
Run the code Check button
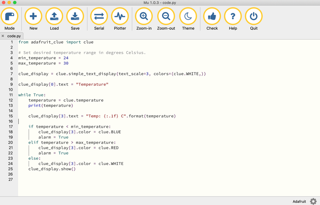coord(212,16)
